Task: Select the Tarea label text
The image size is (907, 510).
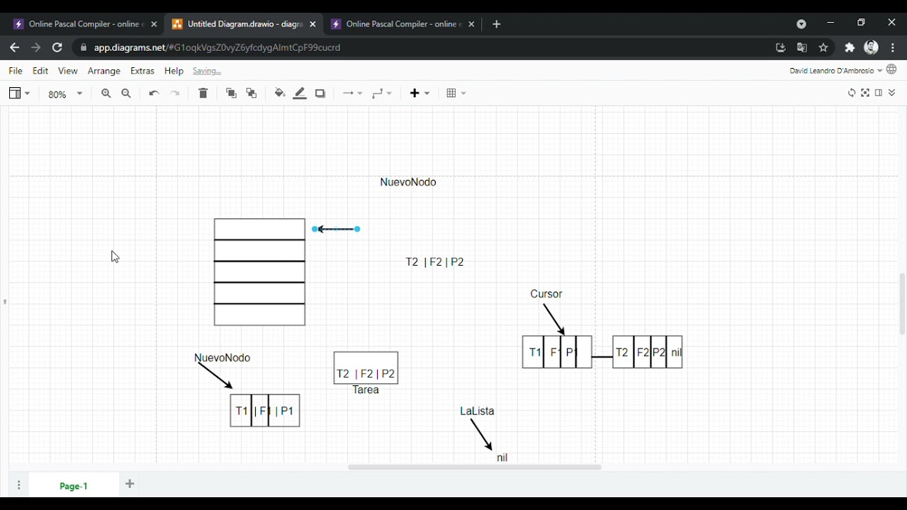Action: (366, 390)
